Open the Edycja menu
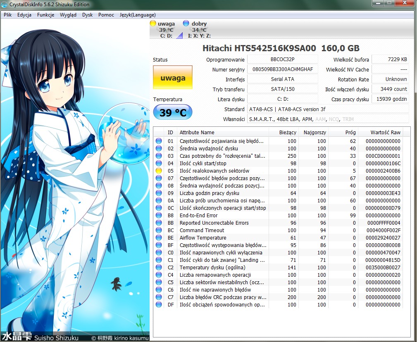417x342 pixels. pyautogui.click(x=24, y=15)
